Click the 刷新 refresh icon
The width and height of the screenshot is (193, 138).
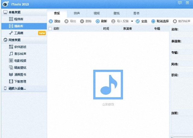point(98,21)
